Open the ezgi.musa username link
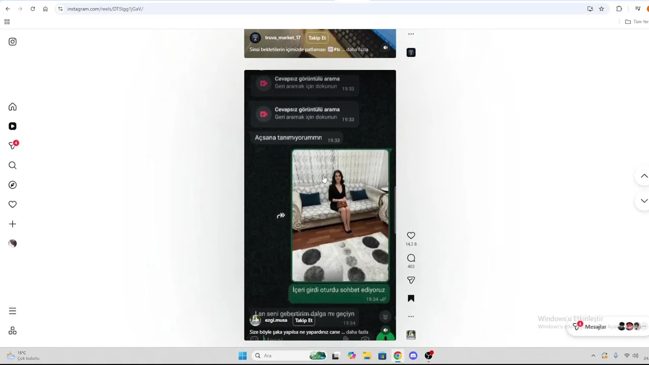Image resolution: width=649 pixels, height=365 pixels. [276, 320]
